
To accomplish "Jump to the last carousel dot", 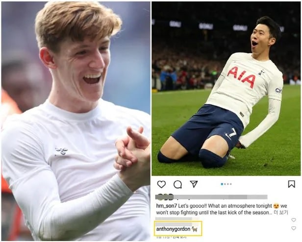I will click(x=231, y=184).
